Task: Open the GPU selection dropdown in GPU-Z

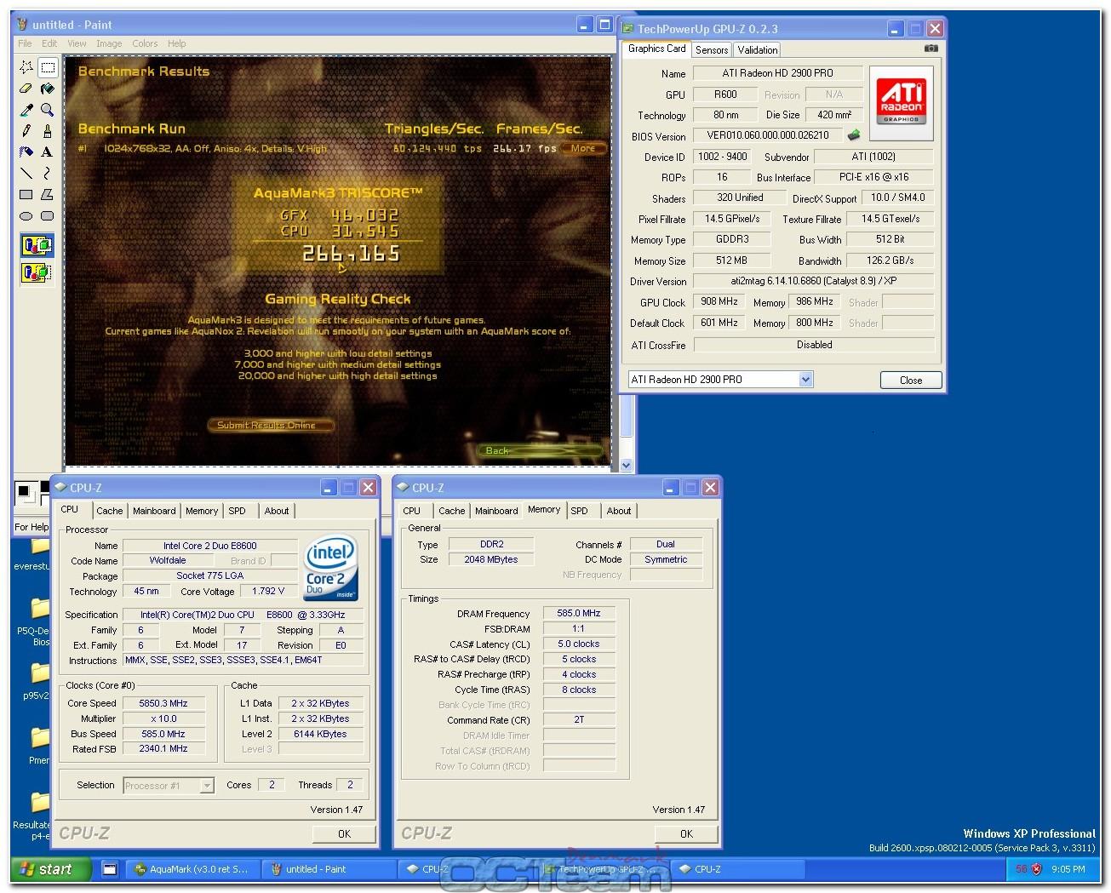Action: (x=805, y=380)
